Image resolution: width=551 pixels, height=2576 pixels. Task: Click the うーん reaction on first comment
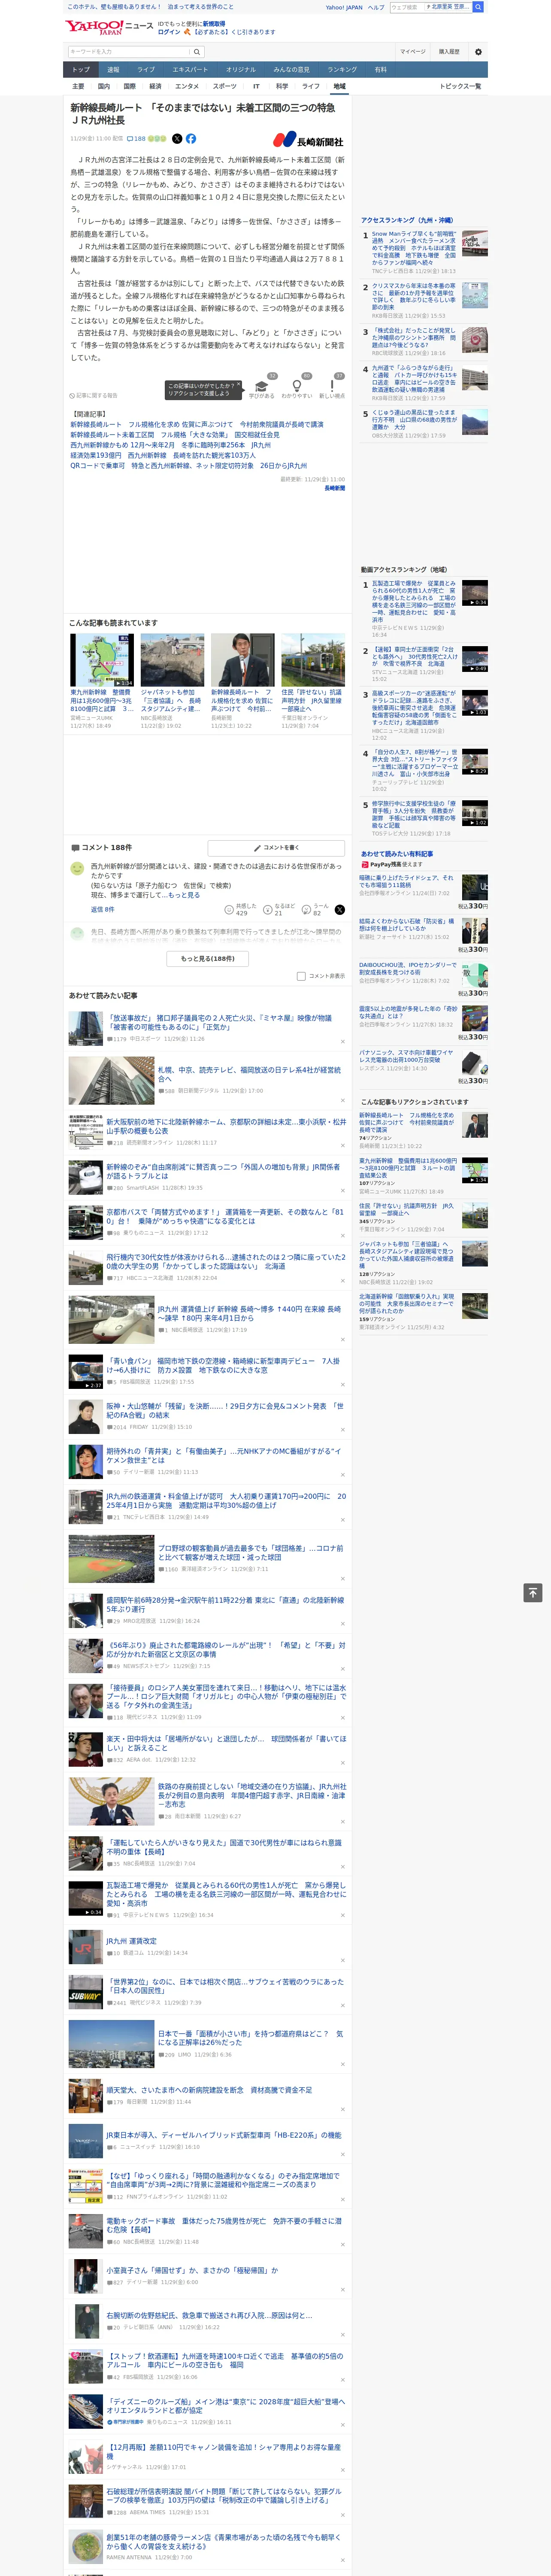(x=306, y=910)
